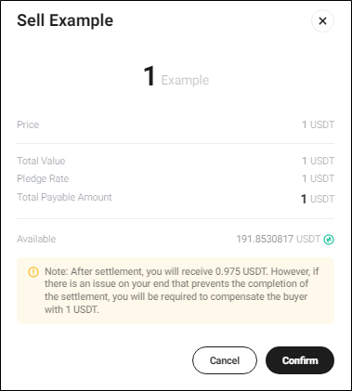Select the 191.8530817 USDT available balance
This screenshot has width=352, height=391.
(279, 239)
